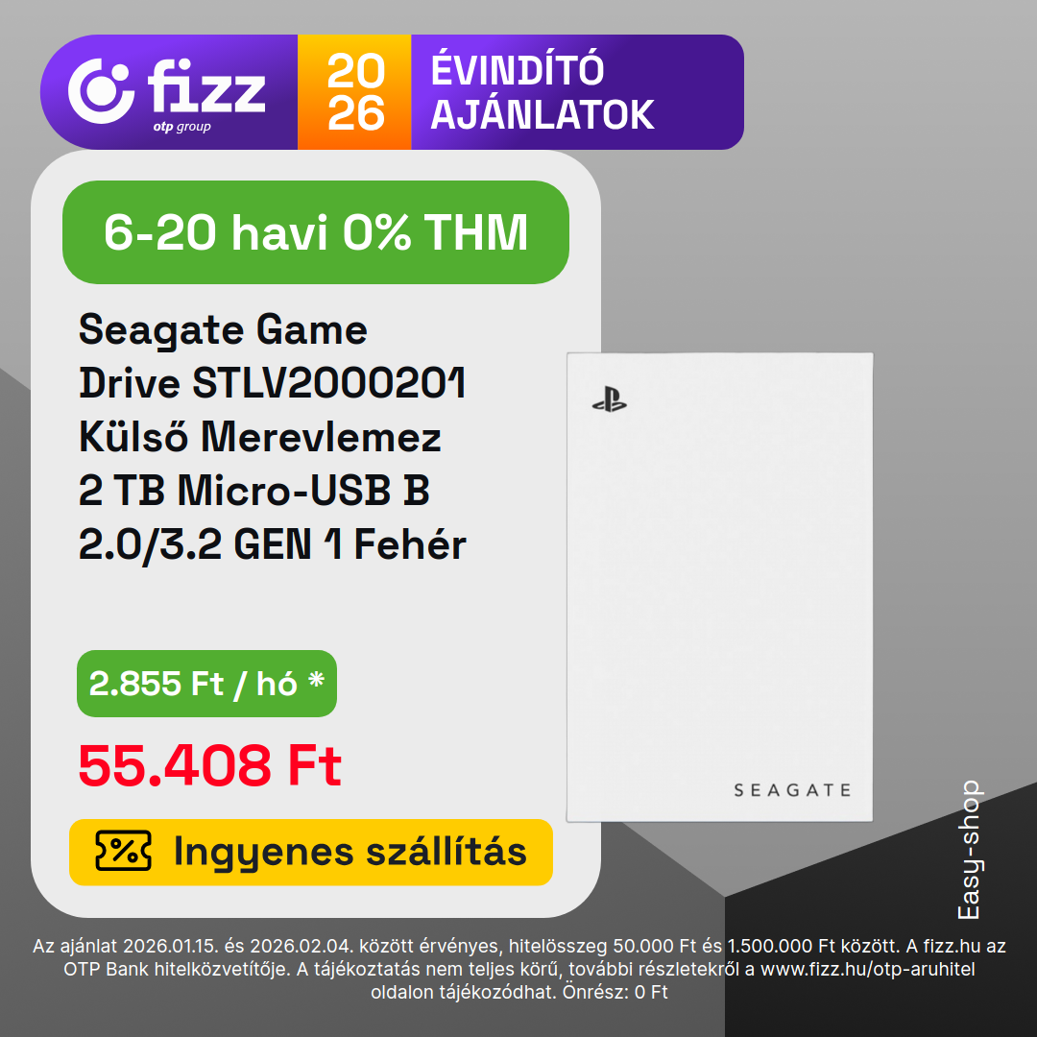Open the ÉVINDÍTÓ AJÁNLATOK purple banner

click(576, 92)
